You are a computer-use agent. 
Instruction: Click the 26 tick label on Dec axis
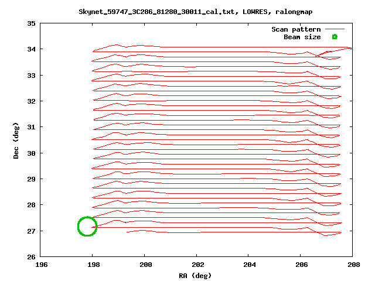(x=31, y=257)
